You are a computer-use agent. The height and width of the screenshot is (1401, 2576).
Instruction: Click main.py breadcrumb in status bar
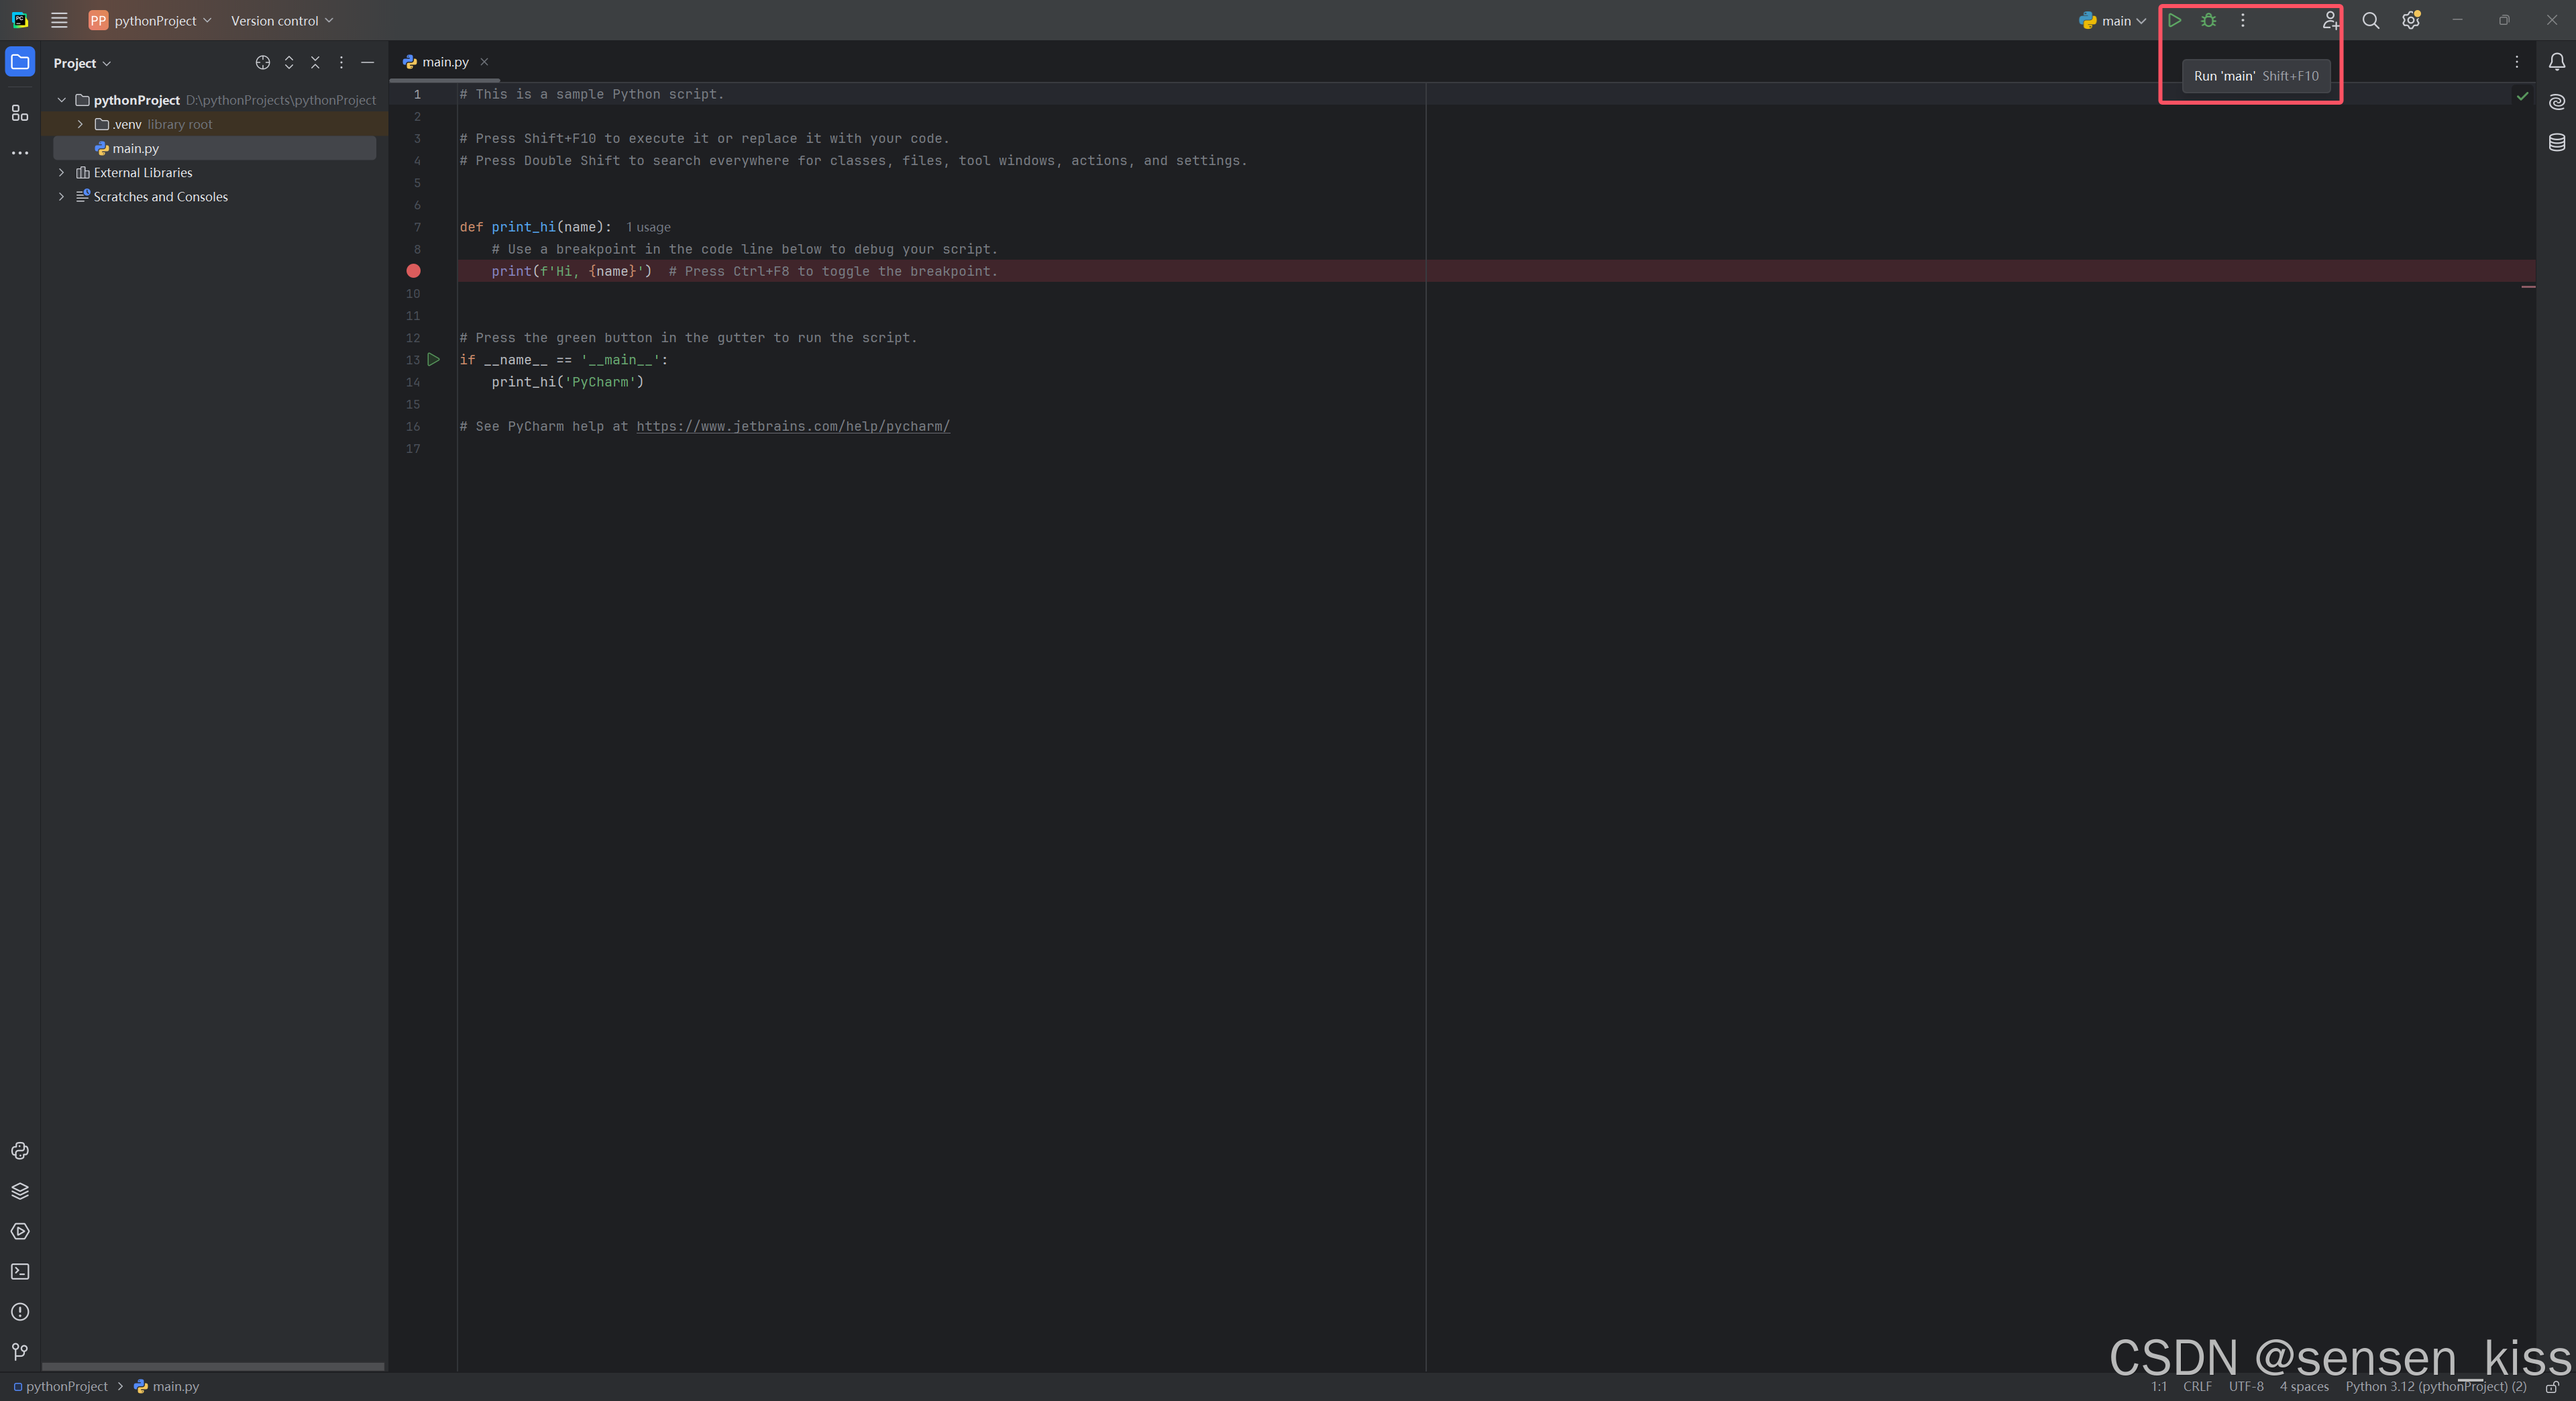click(x=167, y=1387)
